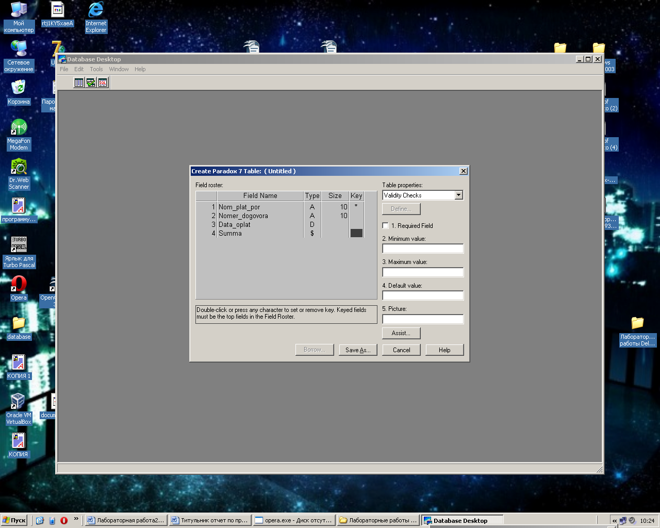This screenshot has width=660, height=528.
Task: Click Opera quick launch icon in taskbar
Action: coord(64,520)
